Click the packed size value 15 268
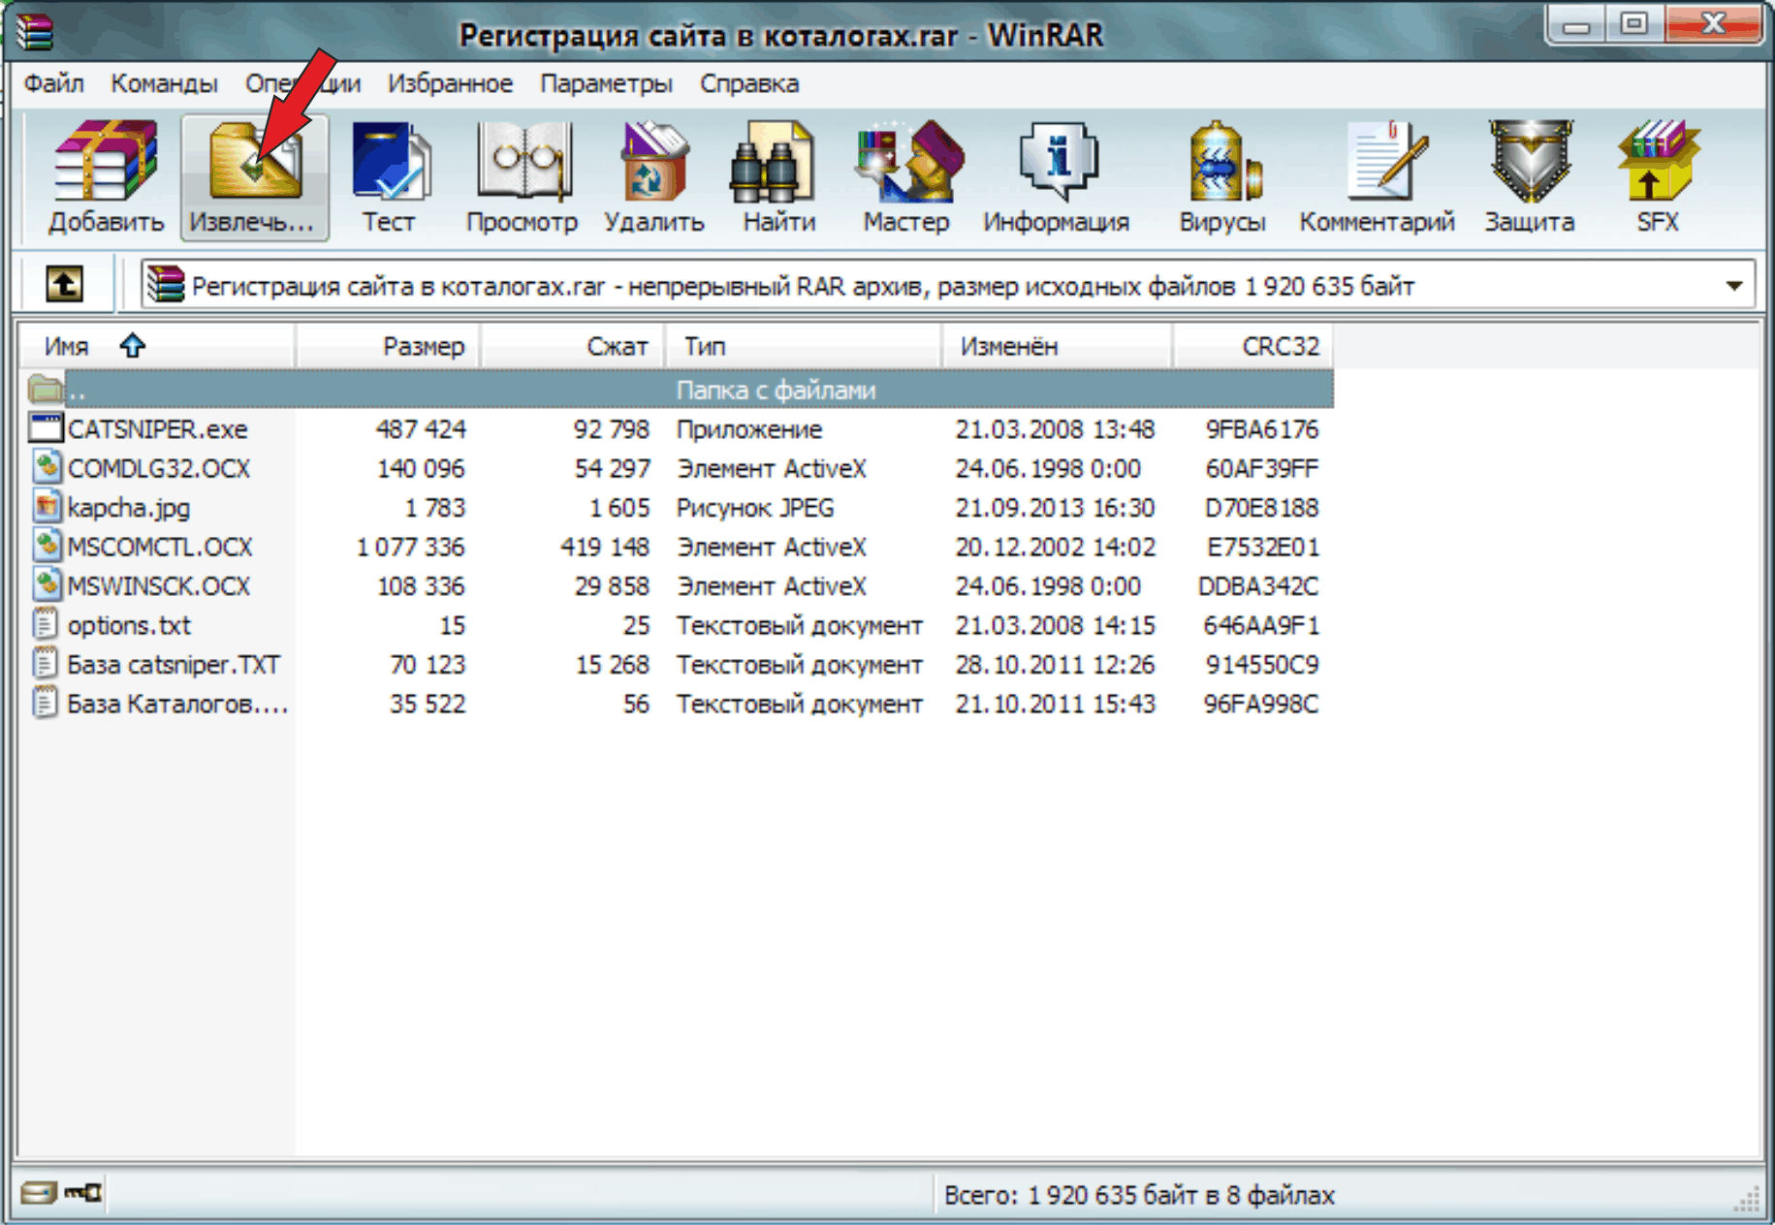 (613, 664)
